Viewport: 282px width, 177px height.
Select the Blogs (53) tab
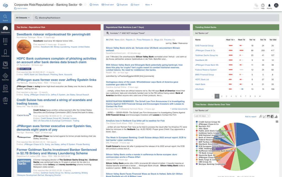coord(159,40)
